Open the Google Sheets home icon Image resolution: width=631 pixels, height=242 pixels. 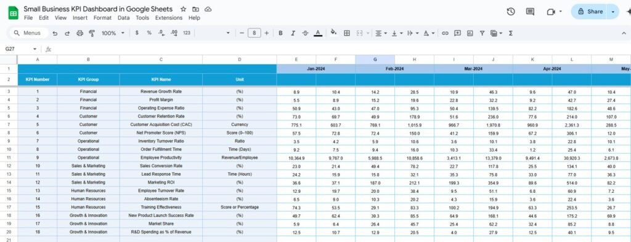(x=14, y=13)
